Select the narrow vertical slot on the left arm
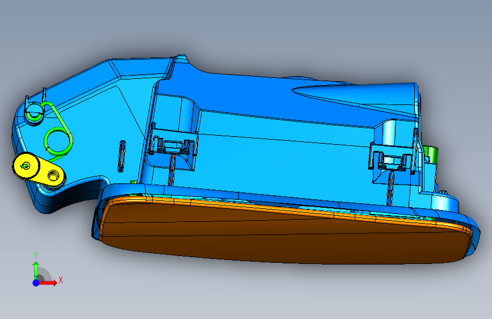 click(x=122, y=156)
